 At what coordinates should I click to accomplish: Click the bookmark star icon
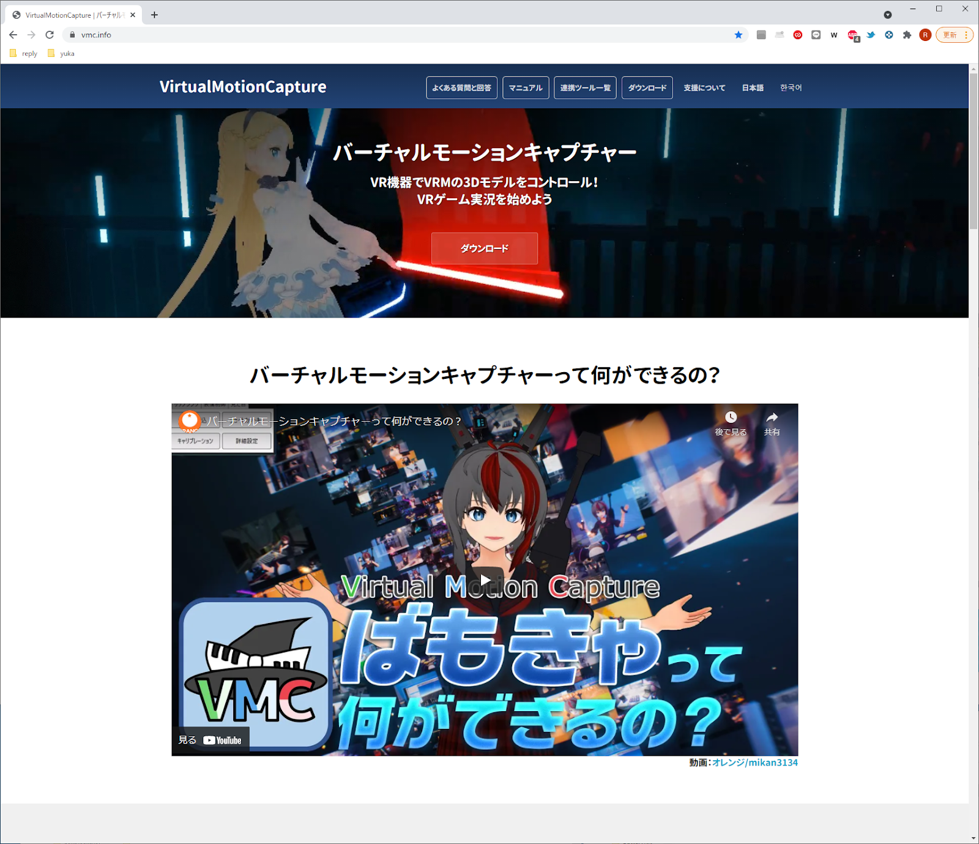click(739, 35)
